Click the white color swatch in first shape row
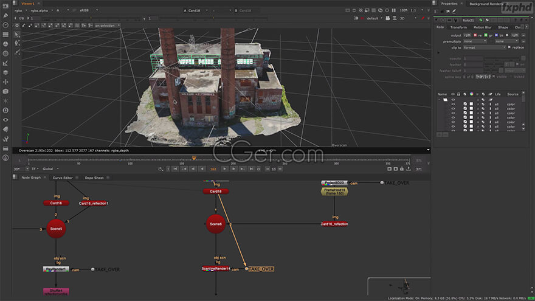This screenshot has width=535, height=301. (x=471, y=105)
